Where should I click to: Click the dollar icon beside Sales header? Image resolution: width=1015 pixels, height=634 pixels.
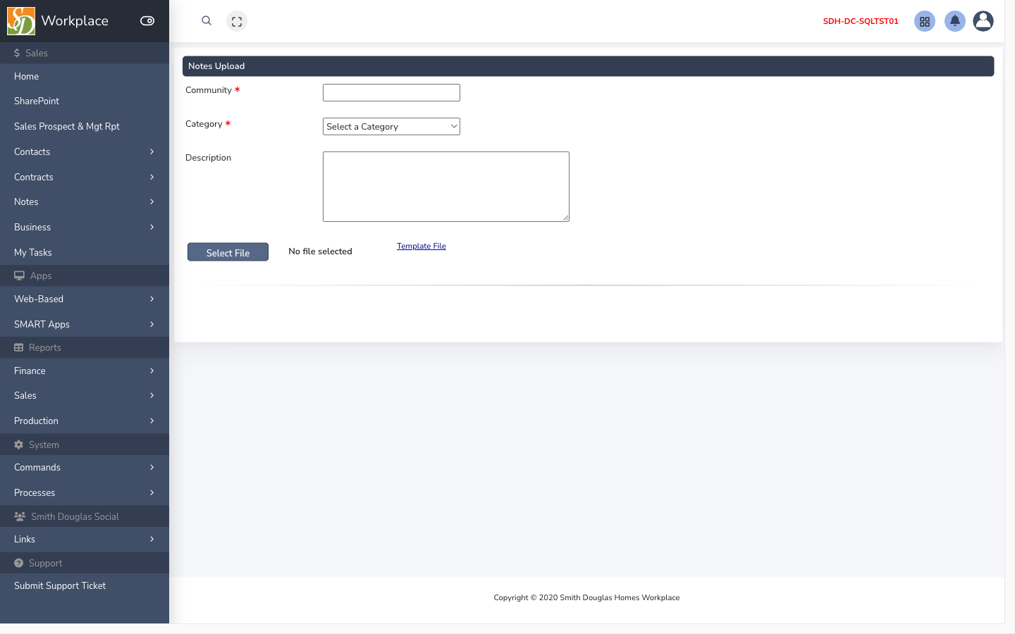17,54
